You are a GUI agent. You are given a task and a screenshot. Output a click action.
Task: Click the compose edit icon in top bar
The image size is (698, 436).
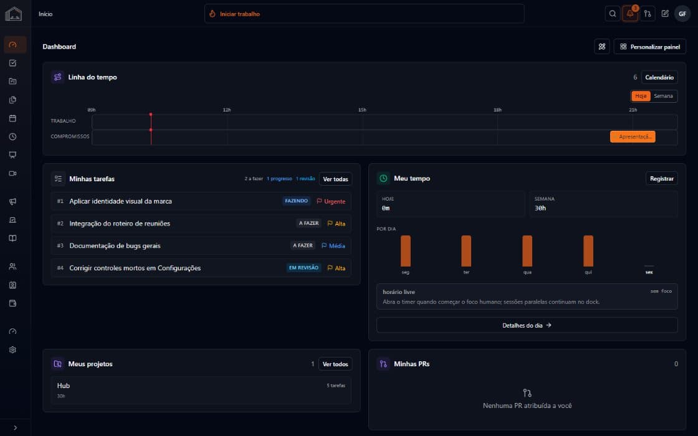(x=664, y=14)
